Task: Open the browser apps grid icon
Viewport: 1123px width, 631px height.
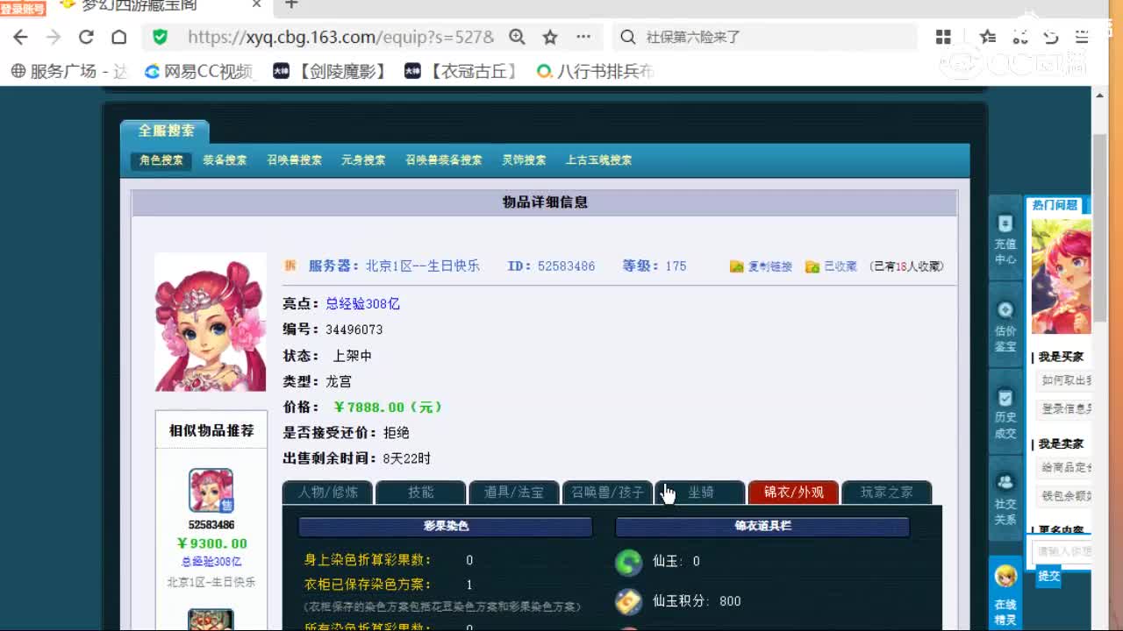Action: click(943, 37)
